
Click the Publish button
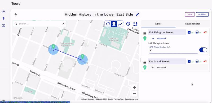coord(202,14)
